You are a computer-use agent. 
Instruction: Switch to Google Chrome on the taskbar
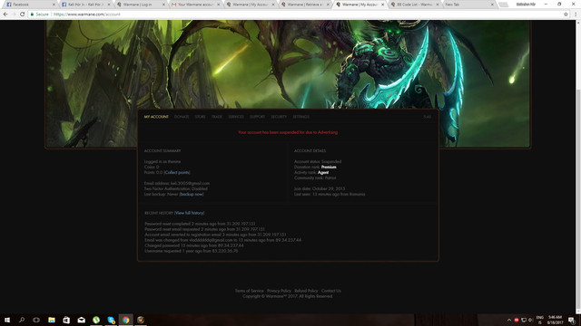pyautogui.click(x=125, y=320)
